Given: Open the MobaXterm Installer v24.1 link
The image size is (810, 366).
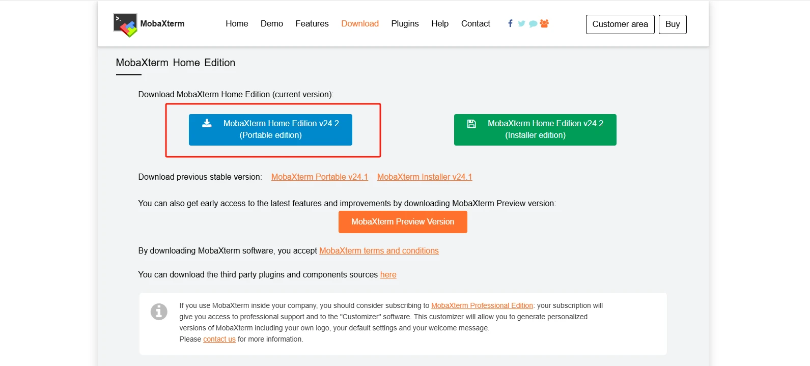Looking at the screenshot, I should [425, 177].
